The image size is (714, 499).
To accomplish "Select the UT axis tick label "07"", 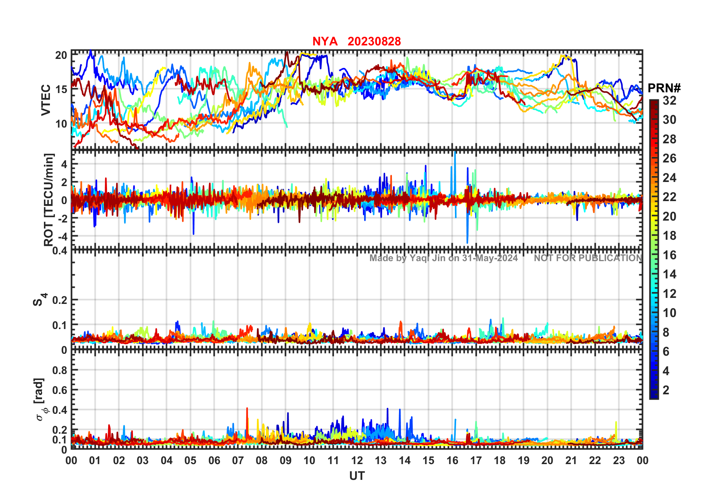I will pyautogui.click(x=238, y=460).
